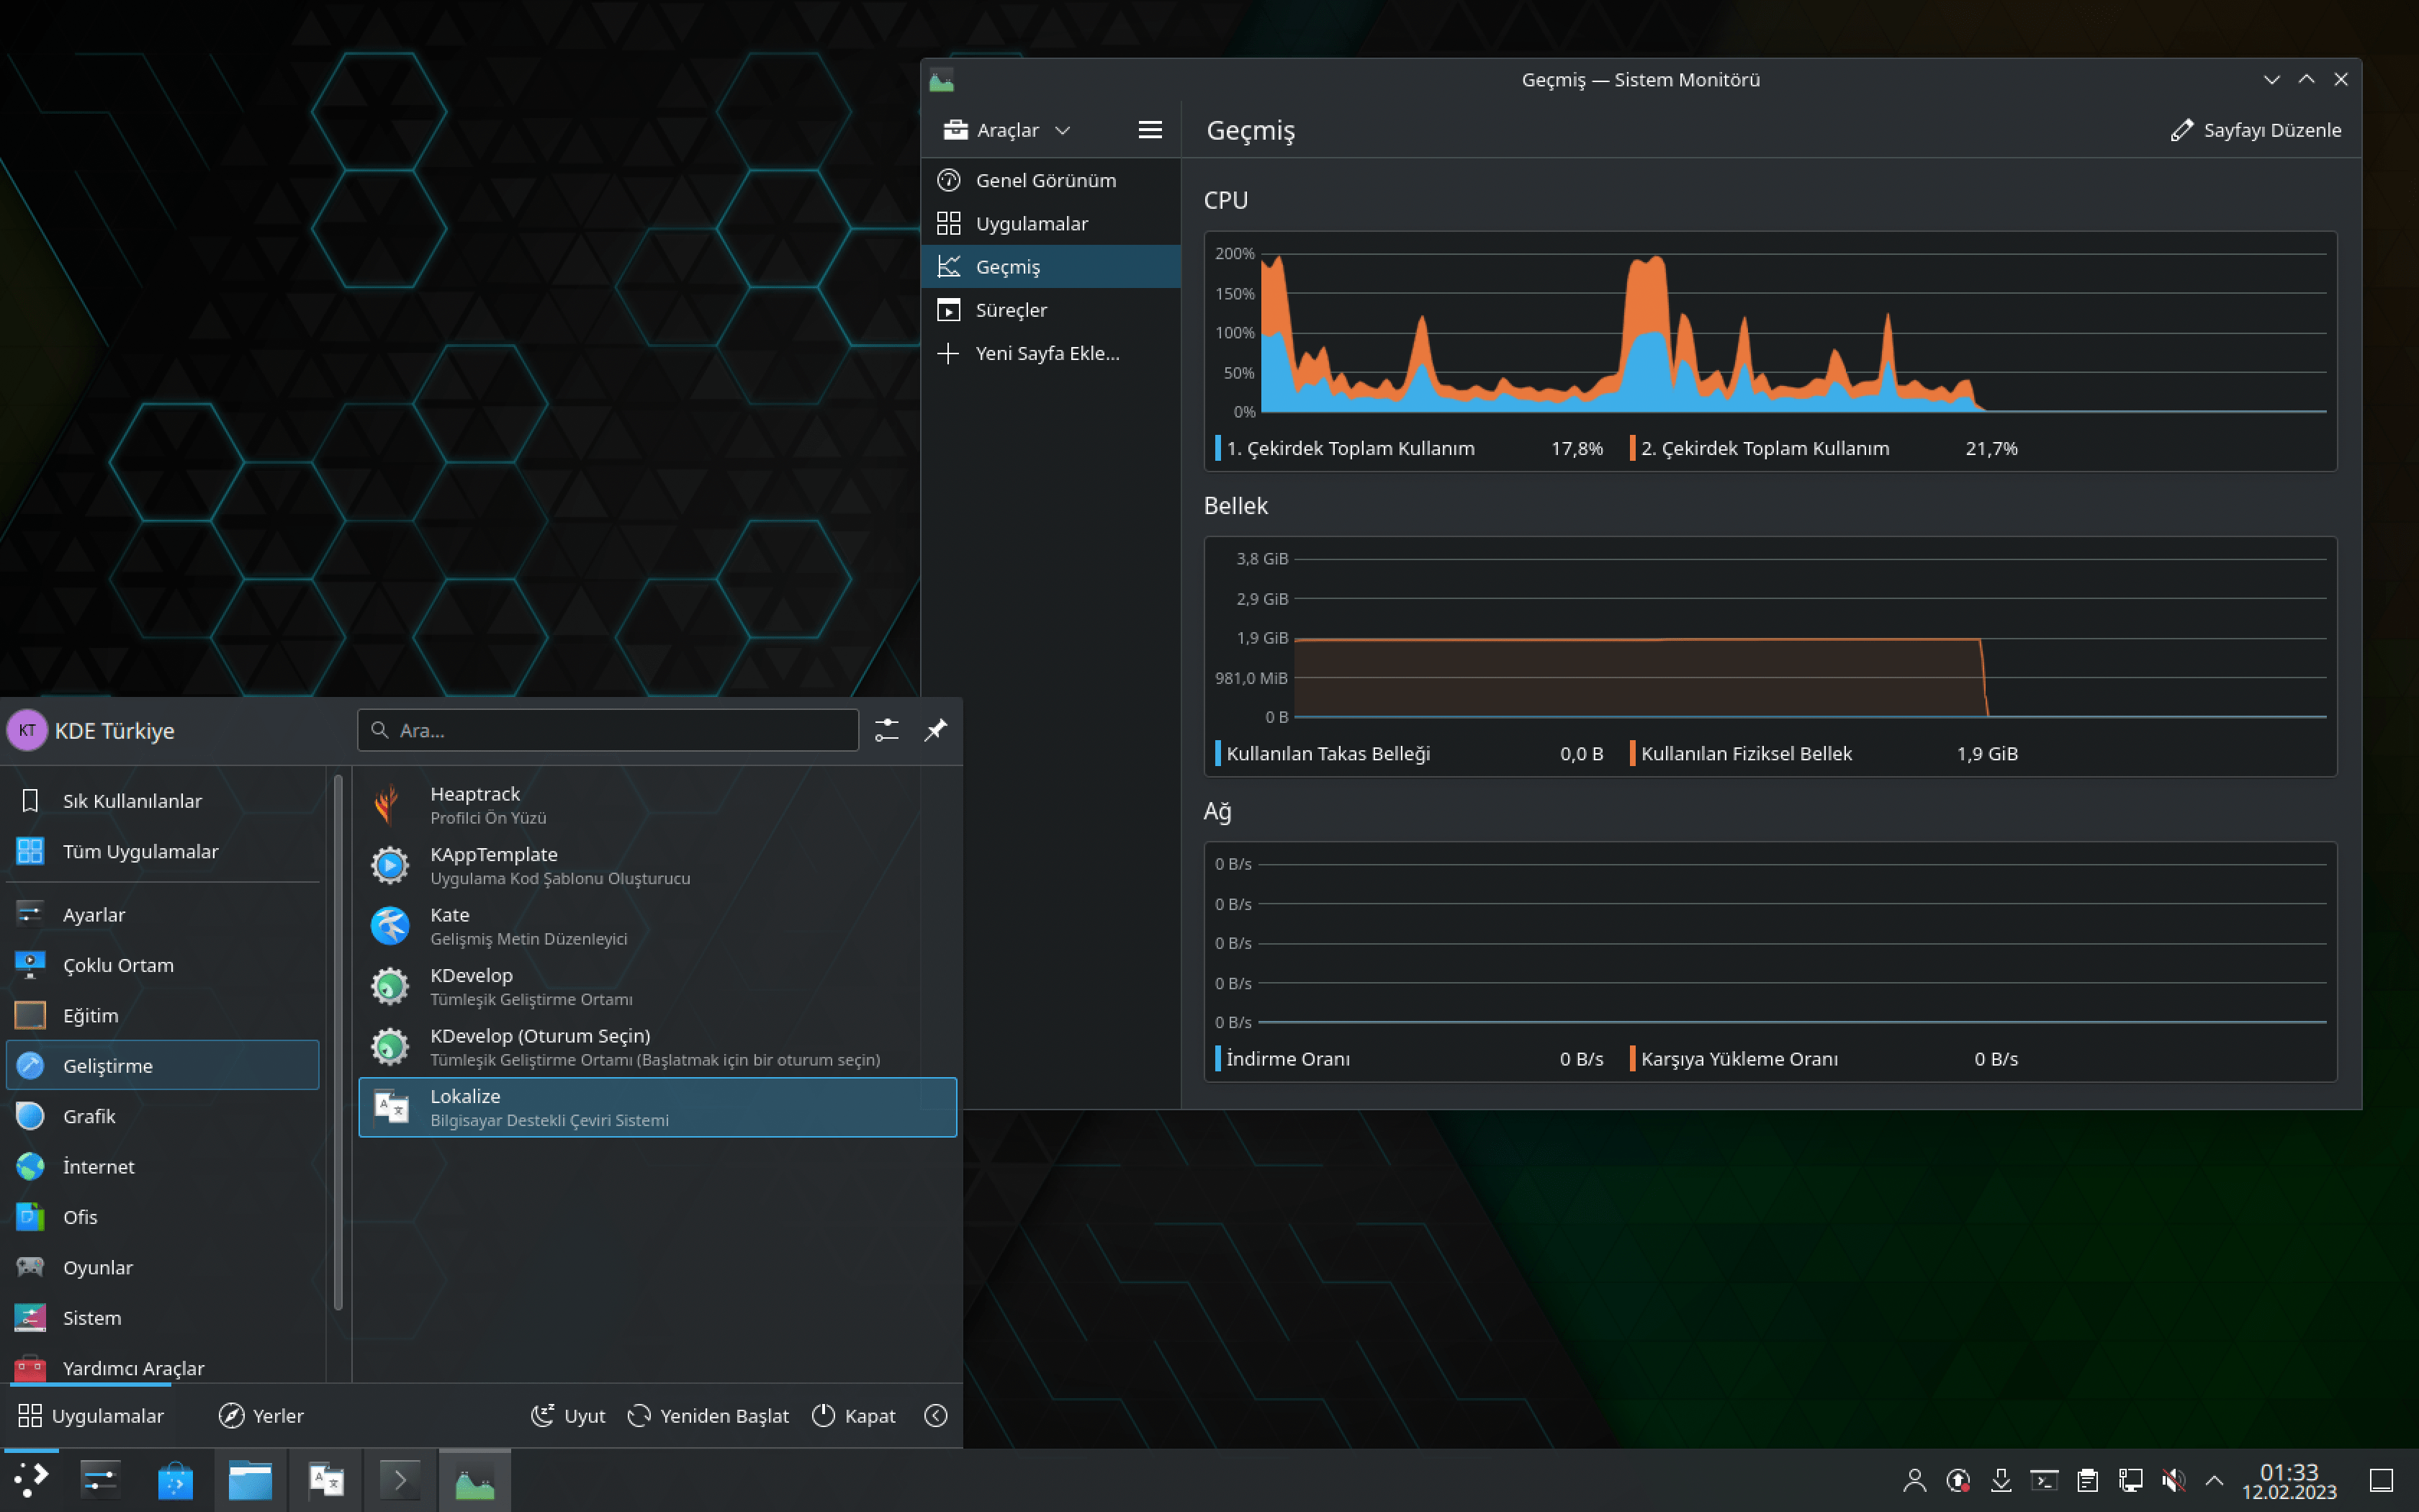Open Dolphin file manager from taskbar
The width and height of the screenshot is (2419, 1512).
click(x=250, y=1480)
